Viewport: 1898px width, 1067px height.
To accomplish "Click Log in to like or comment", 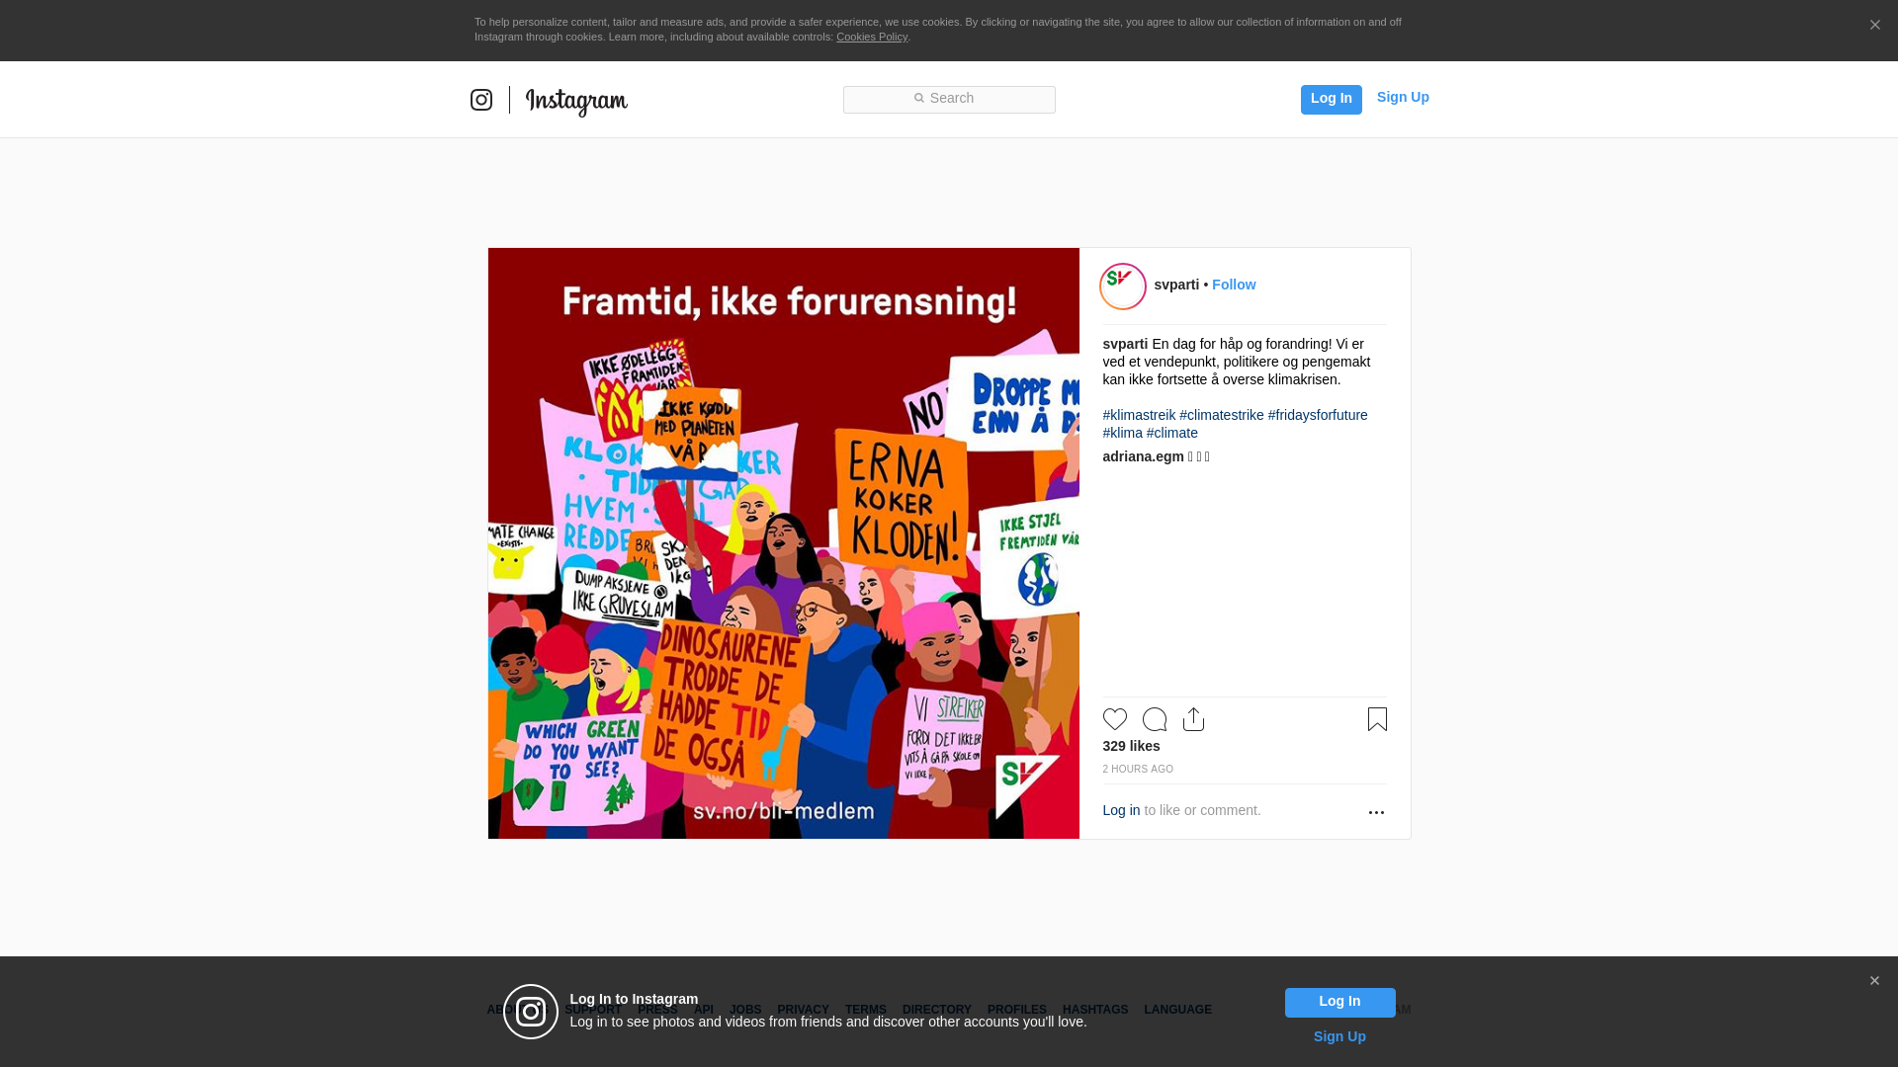I will (x=1121, y=810).
